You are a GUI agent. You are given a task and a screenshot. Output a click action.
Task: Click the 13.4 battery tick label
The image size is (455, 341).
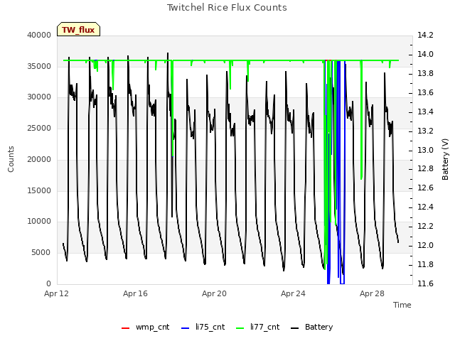[x=425, y=112]
